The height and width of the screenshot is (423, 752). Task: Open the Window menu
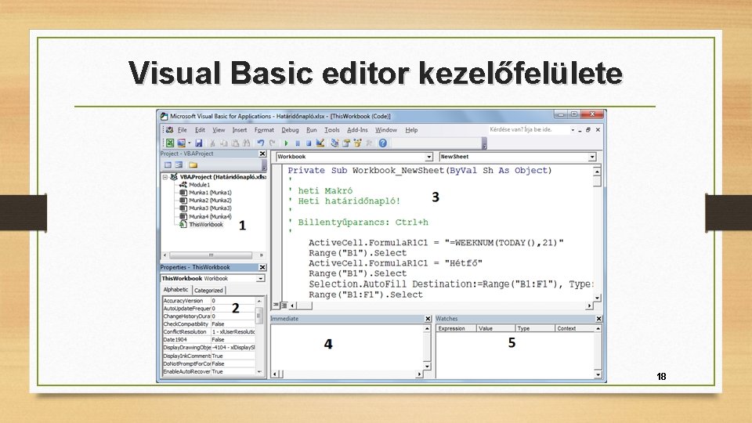point(386,130)
